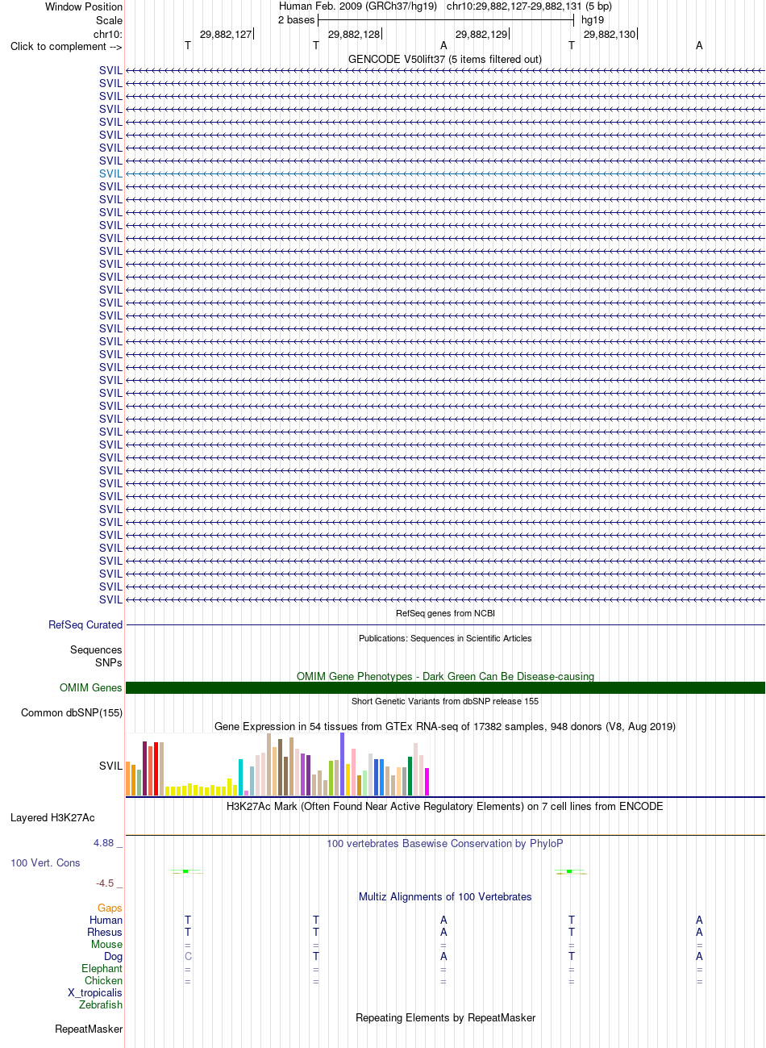The height and width of the screenshot is (1048, 766).
Task: Select the Human alignment row label
Action: [x=106, y=920]
